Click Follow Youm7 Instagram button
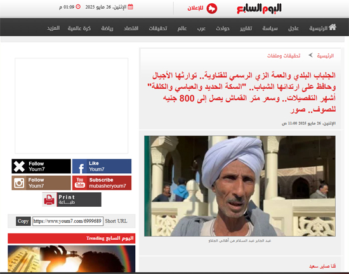This screenshot has width=349, height=274. coord(41,183)
